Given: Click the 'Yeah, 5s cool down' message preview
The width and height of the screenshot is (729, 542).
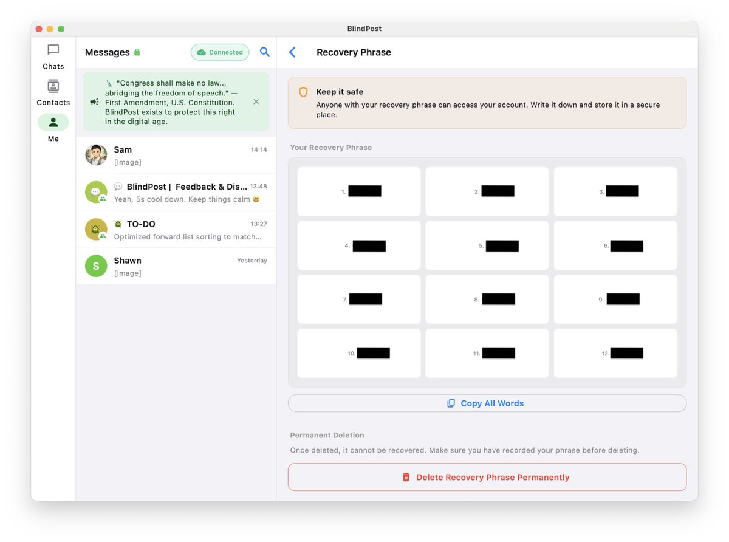Looking at the screenshot, I should click(187, 199).
